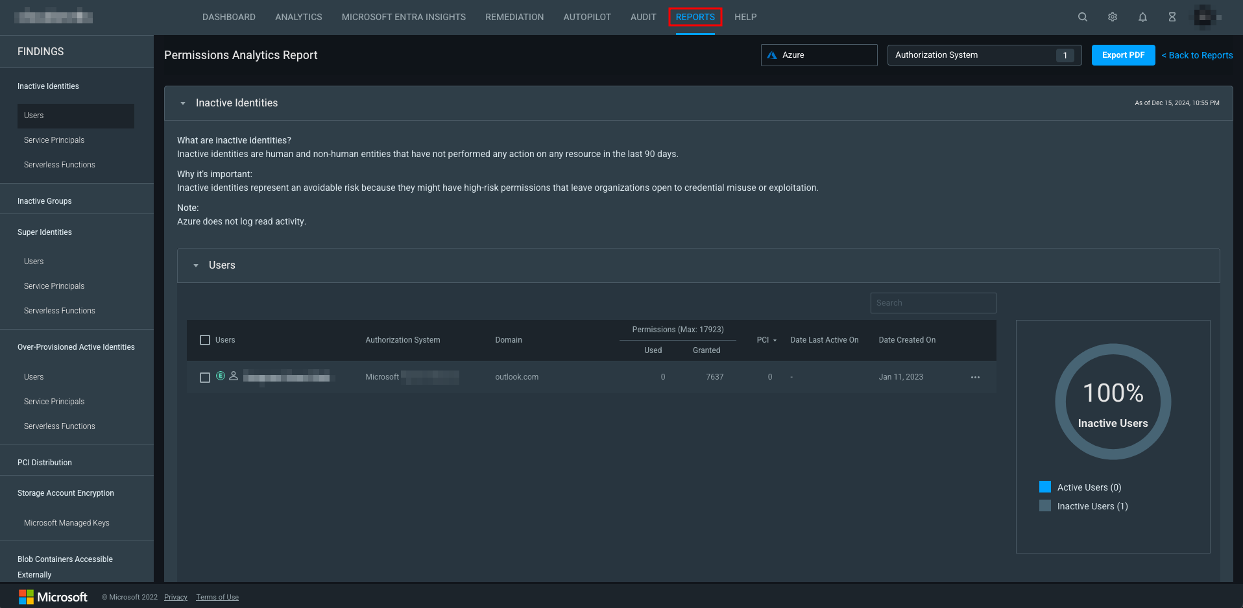The height and width of the screenshot is (608, 1243).
Task: Open the profile avatar menu
Action: click(x=1206, y=17)
